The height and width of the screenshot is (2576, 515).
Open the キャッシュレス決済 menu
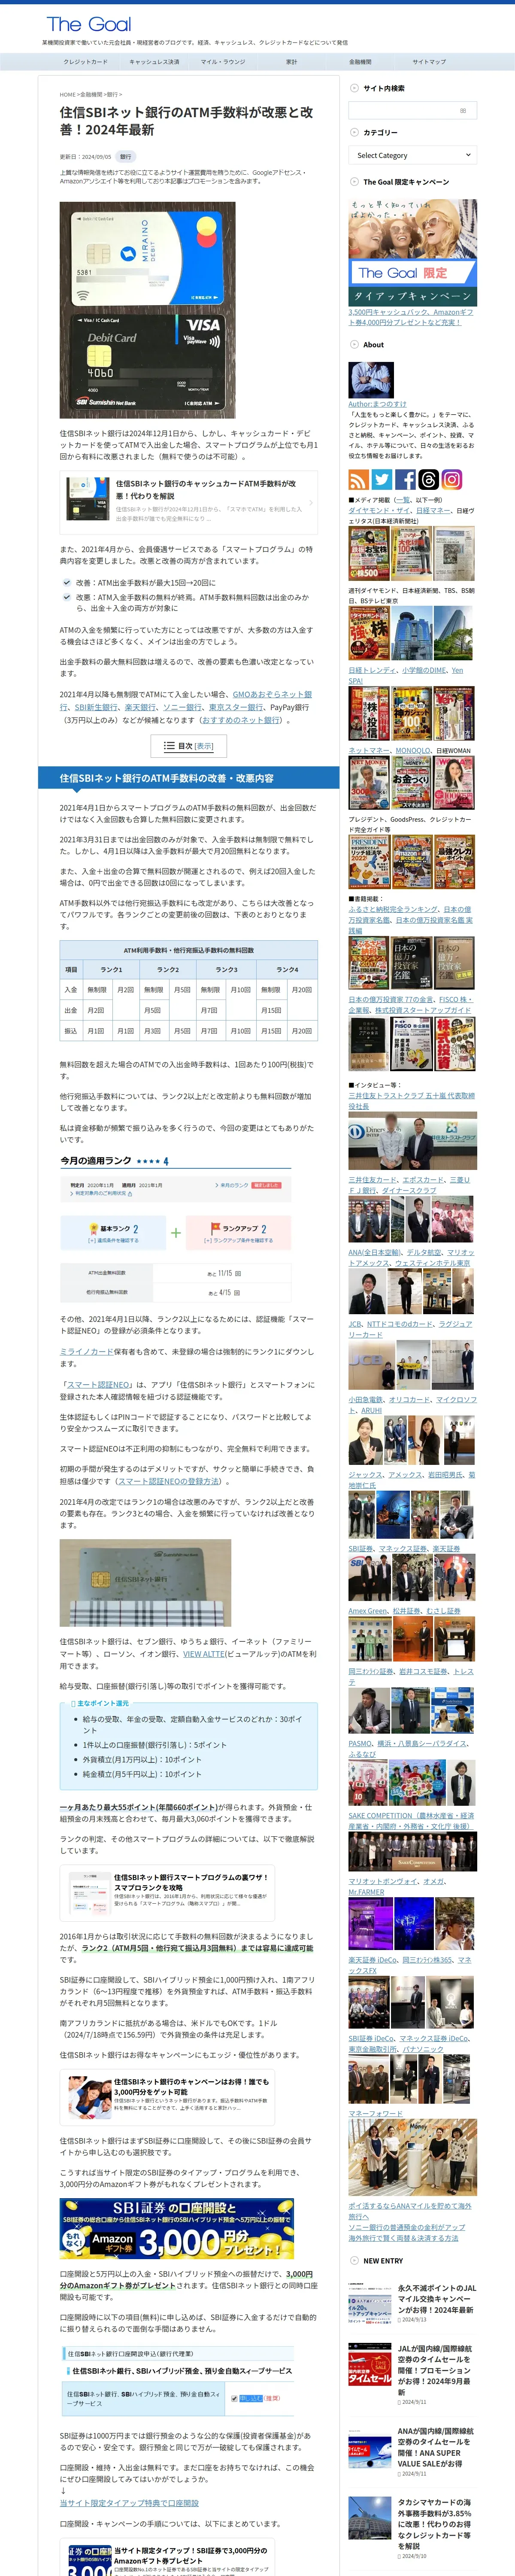click(154, 62)
